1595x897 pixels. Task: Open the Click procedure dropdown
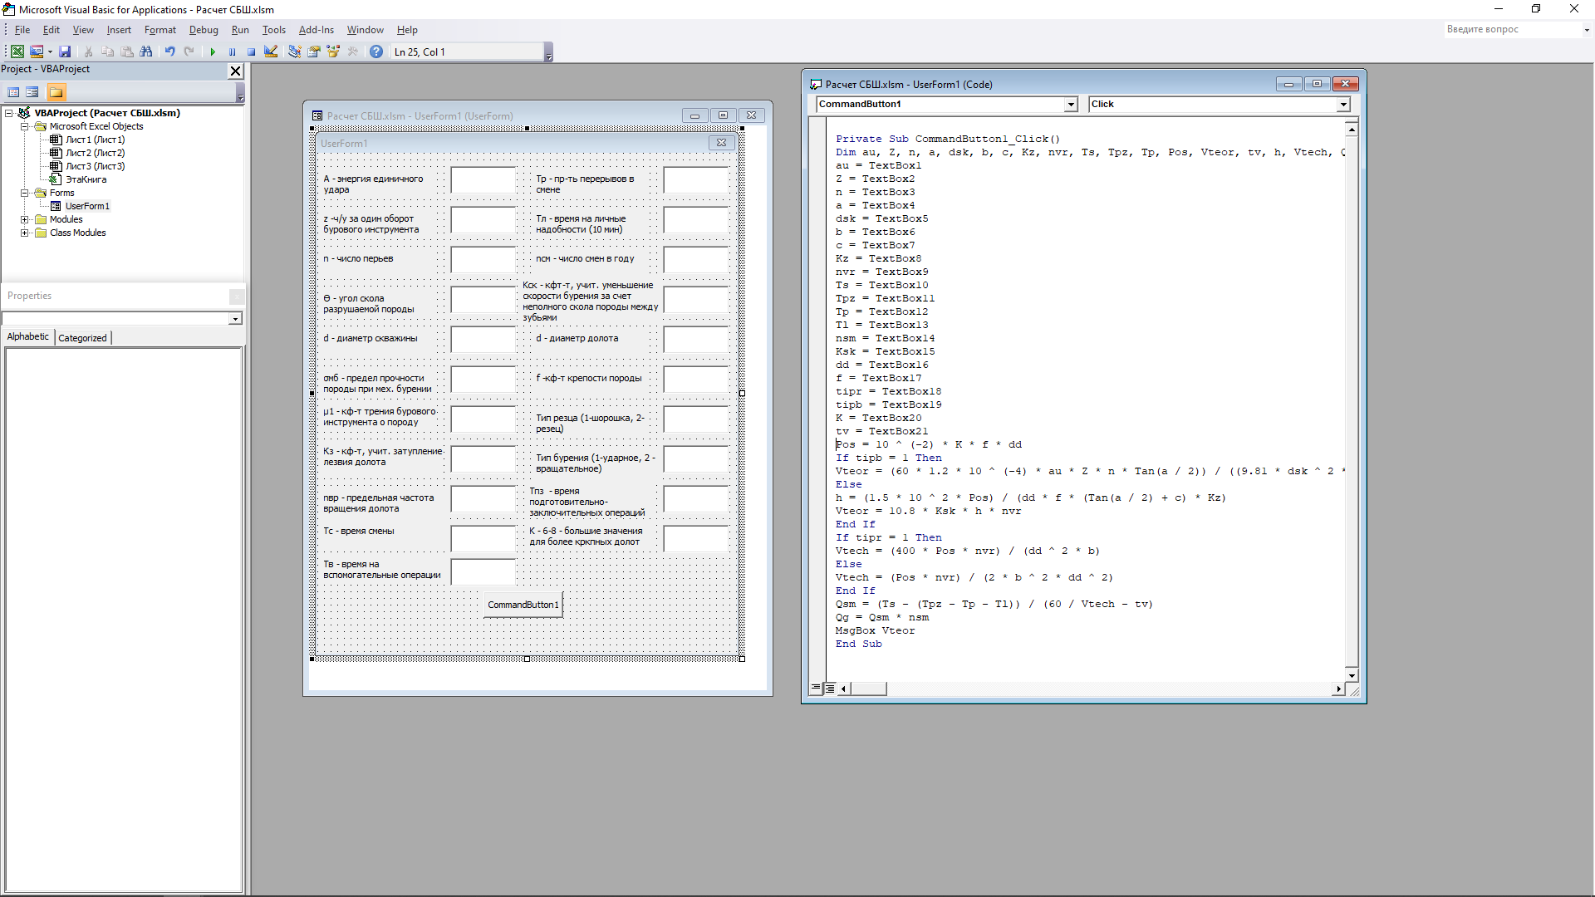[1343, 105]
